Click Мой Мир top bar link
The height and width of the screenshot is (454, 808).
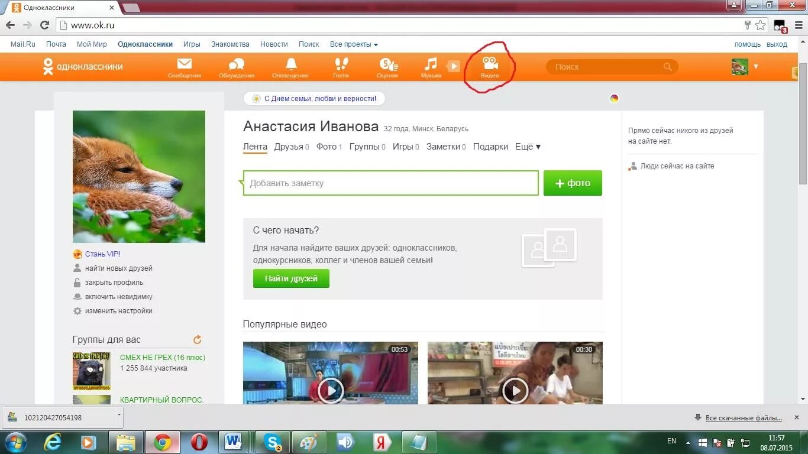(x=92, y=44)
